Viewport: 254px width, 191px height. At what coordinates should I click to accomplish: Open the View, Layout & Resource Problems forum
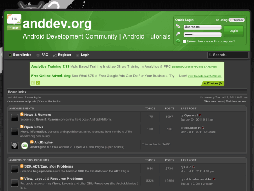coord(53,179)
